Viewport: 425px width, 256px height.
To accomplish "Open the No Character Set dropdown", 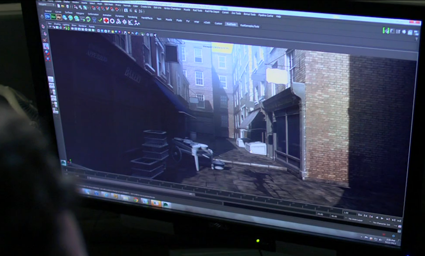I will point(382,223).
